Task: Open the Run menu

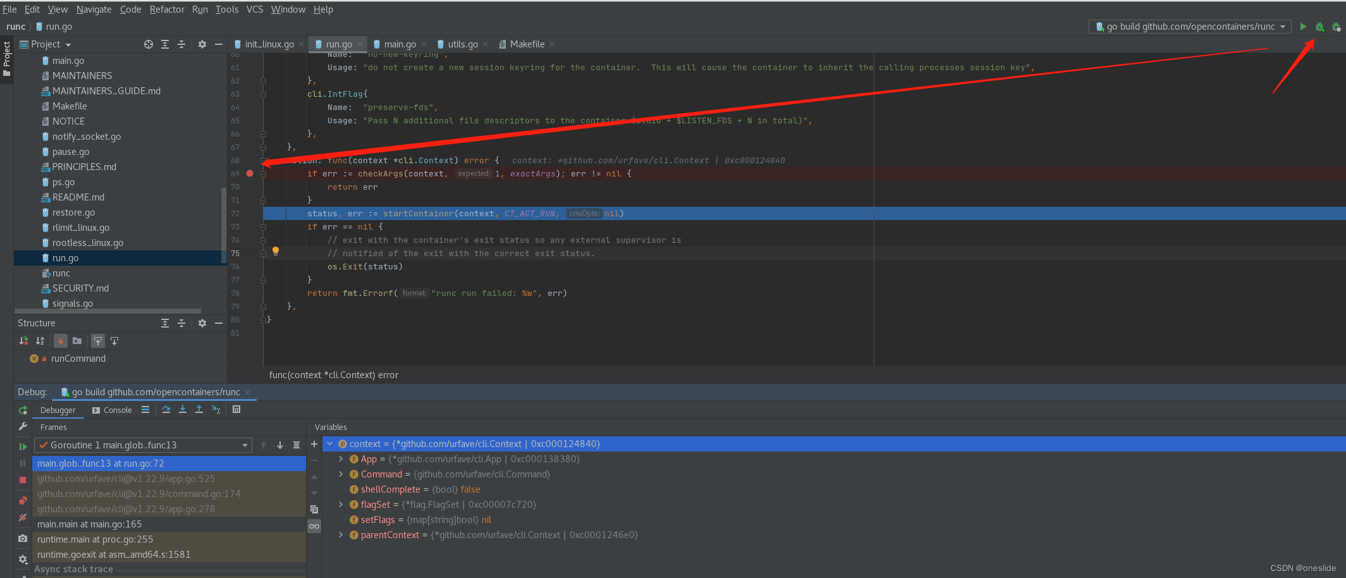Action: 200,9
